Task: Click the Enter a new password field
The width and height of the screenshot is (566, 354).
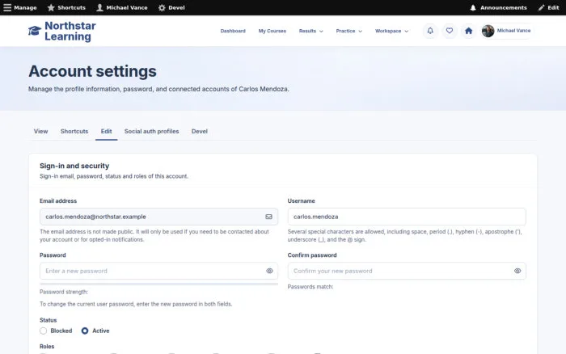Action: tap(158, 271)
